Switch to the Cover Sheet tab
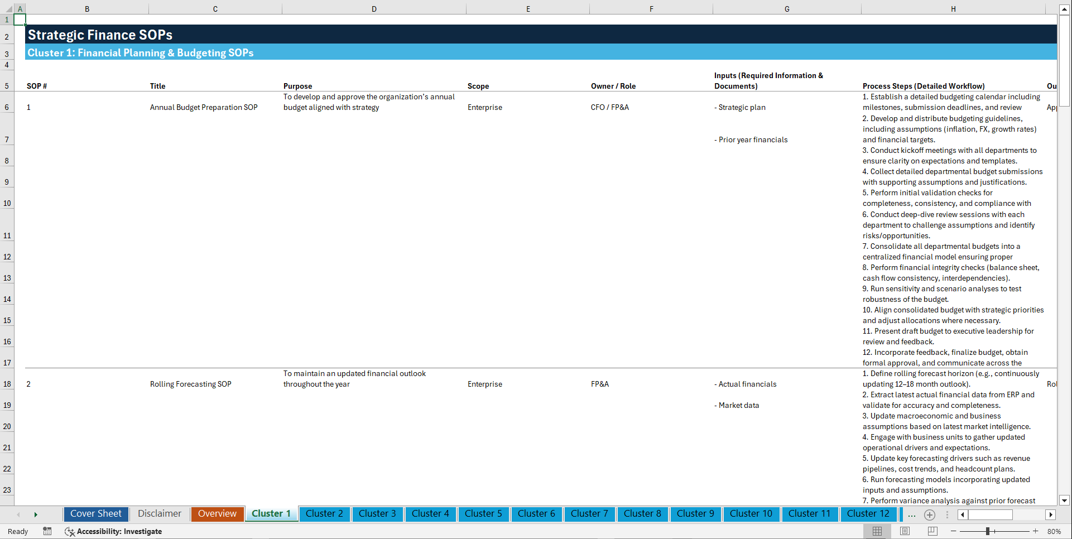Screen dimensions: 1072x539 coord(95,514)
